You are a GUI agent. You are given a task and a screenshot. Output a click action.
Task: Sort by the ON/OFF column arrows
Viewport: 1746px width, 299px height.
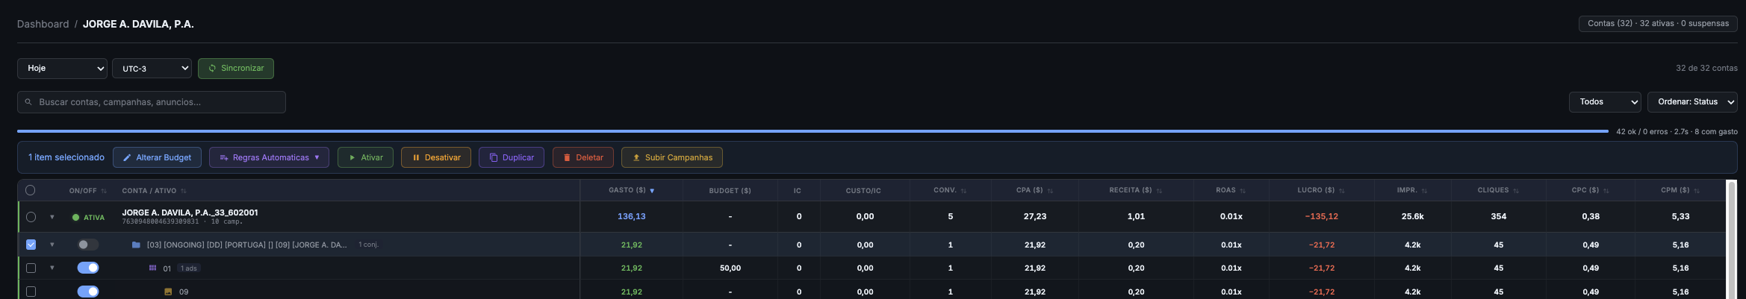click(x=104, y=191)
